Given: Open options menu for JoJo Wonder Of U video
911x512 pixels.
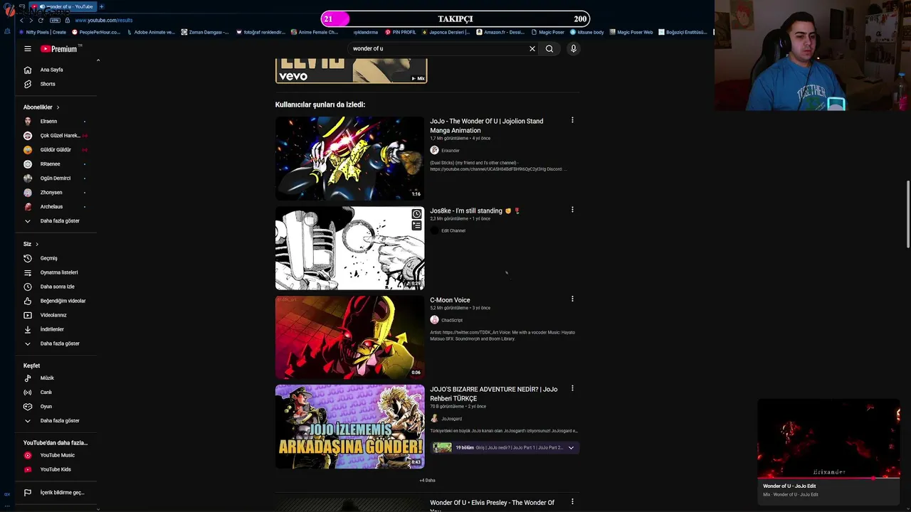Looking at the screenshot, I should click(x=572, y=120).
